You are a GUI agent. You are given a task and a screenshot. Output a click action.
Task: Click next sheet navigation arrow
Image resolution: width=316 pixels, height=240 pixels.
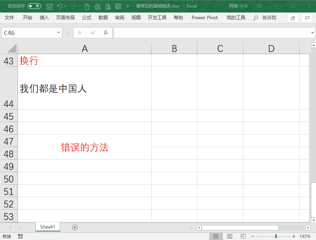(20, 227)
